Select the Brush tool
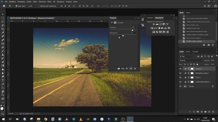Viewport: 218px width, 122px height. (3, 51)
